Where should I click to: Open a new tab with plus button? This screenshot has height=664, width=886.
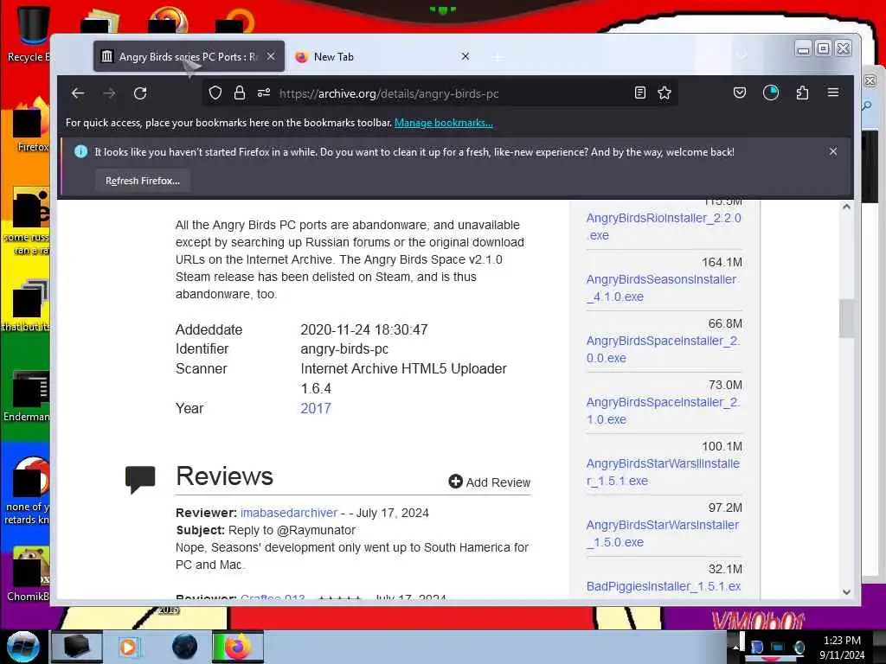coord(498,57)
